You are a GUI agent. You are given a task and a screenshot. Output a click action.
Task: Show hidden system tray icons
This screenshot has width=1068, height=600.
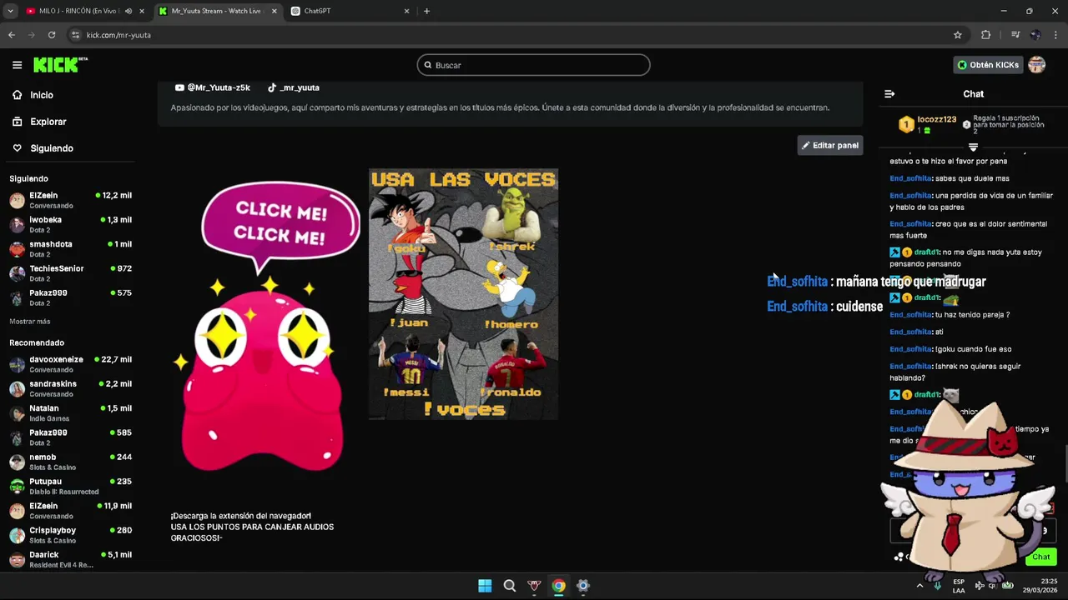pyautogui.click(x=919, y=586)
